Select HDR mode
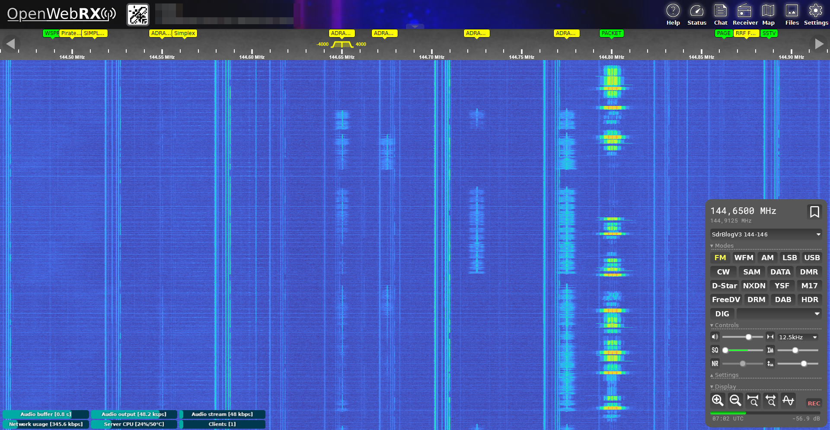The image size is (830, 430). [x=810, y=299]
